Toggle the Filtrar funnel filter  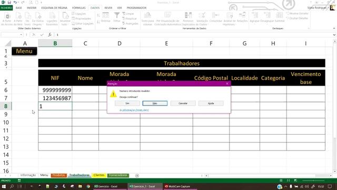click(x=117, y=17)
